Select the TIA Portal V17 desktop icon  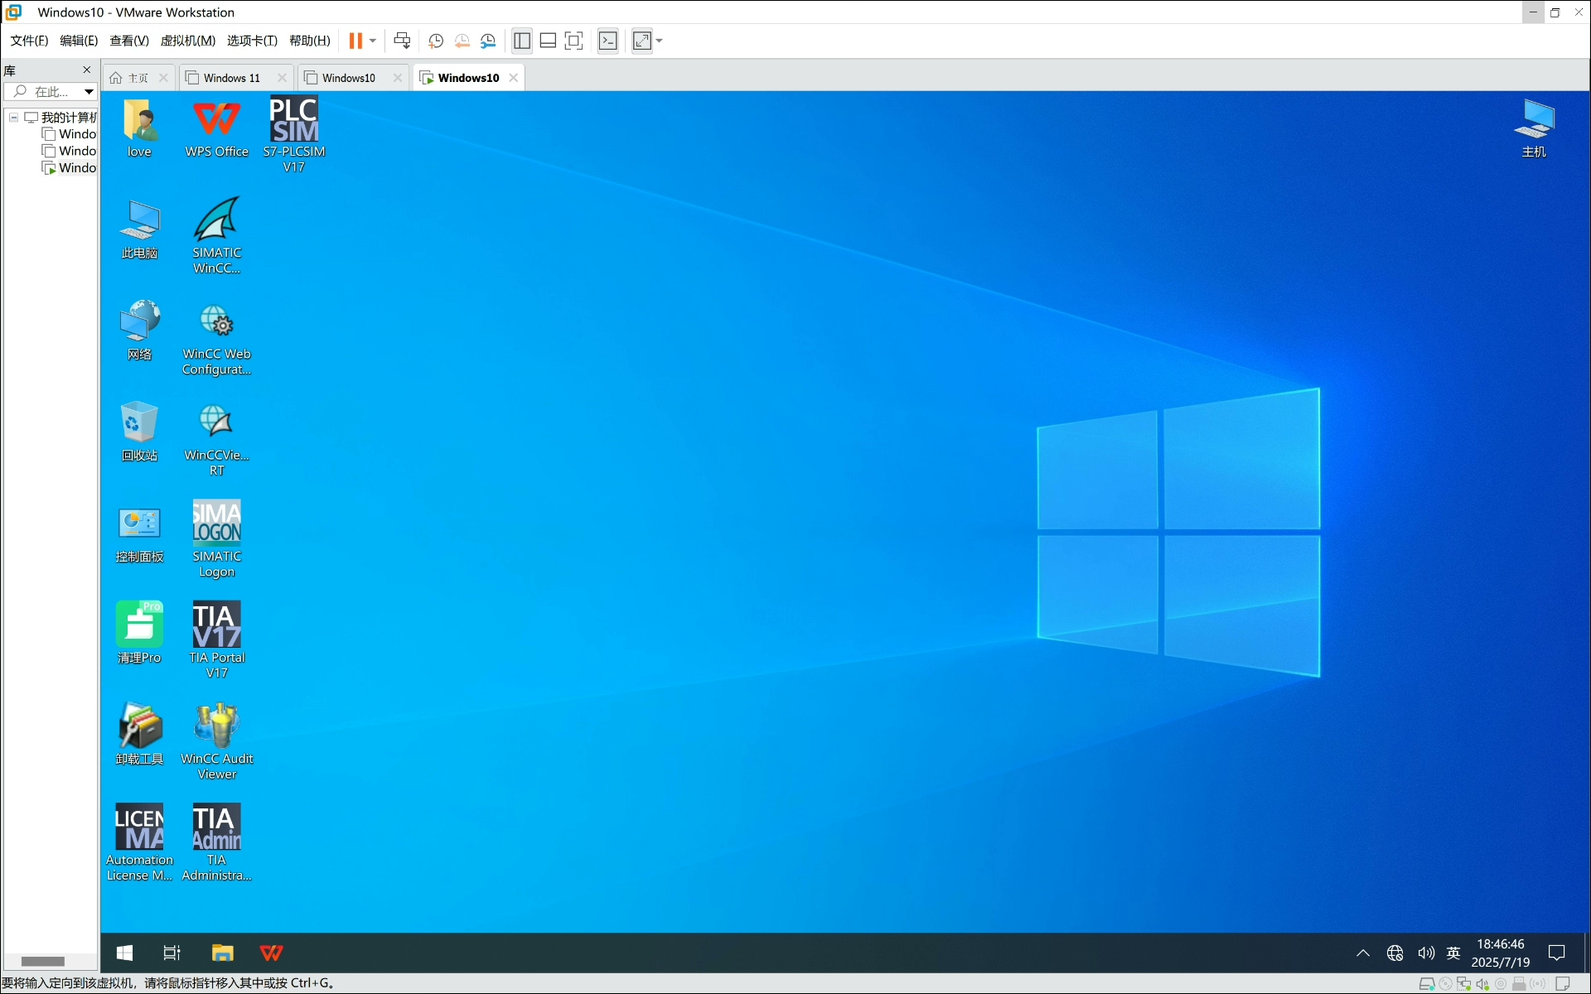216,639
